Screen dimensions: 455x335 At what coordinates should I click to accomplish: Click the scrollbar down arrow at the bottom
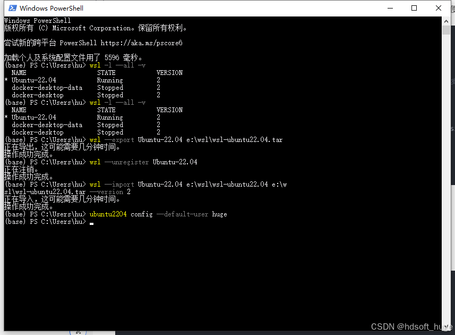coord(446,326)
